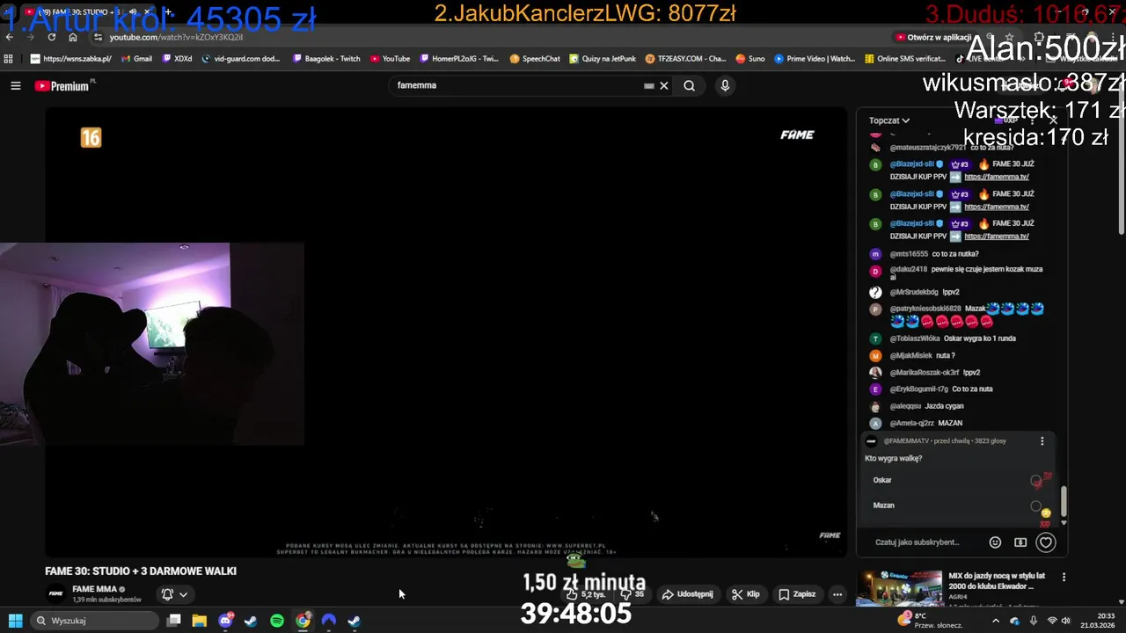Open the emoji picker in chat
Screen dimensions: 1126x633
tap(995, 542)
